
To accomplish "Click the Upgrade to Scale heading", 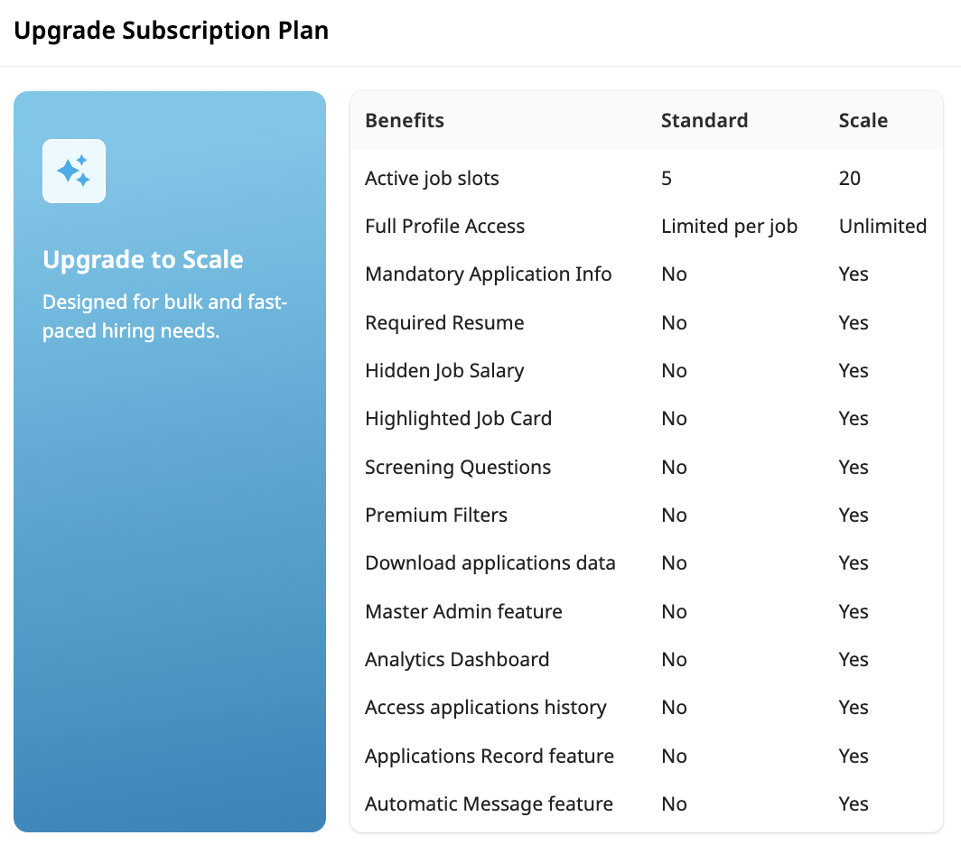I will point(143,260).
